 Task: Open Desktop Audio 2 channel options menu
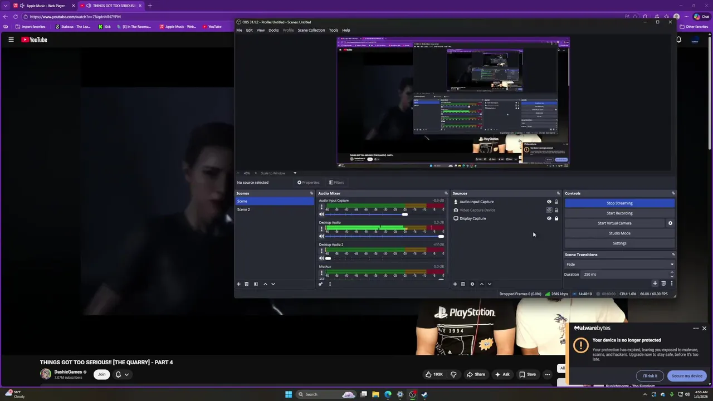(321, 251)
